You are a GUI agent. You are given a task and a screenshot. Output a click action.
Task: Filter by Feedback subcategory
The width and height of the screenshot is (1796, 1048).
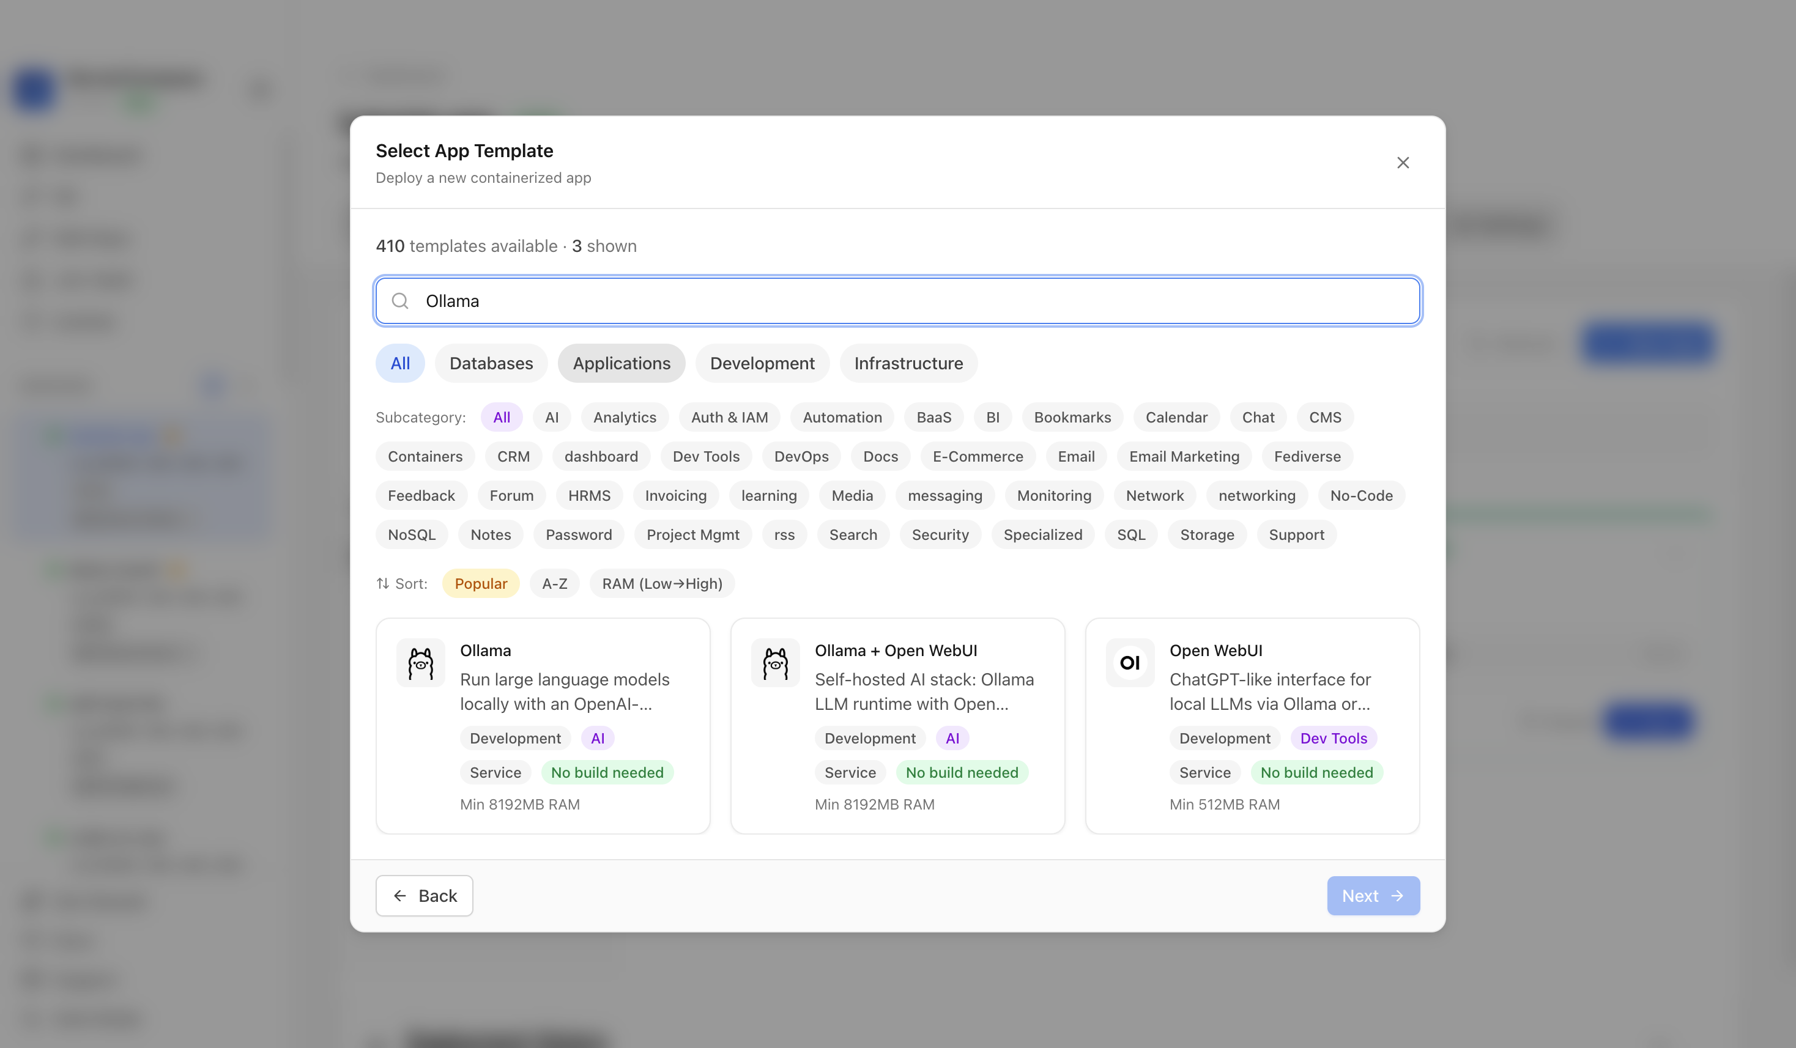421,496
